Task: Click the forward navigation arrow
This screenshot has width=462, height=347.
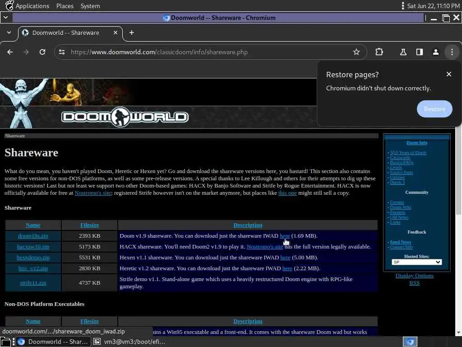Action: [x=26, y=52]
